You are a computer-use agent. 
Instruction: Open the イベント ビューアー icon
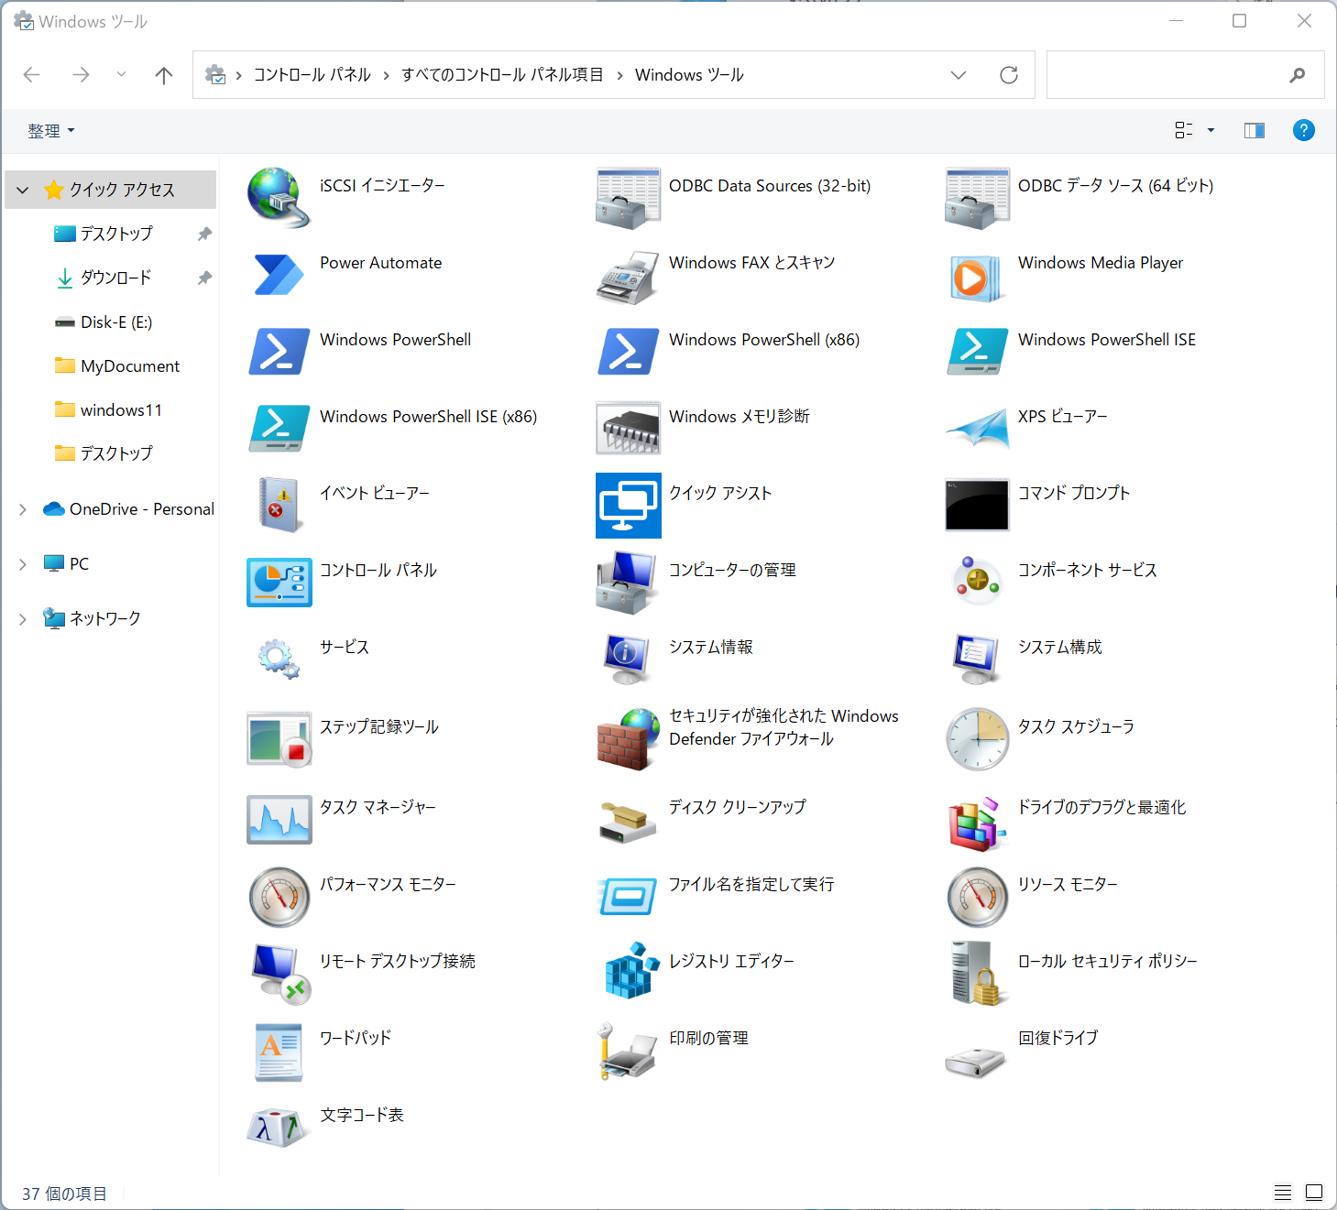279,506
